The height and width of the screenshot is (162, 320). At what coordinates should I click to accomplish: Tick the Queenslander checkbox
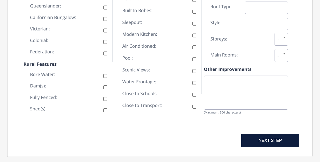point(105,7)
